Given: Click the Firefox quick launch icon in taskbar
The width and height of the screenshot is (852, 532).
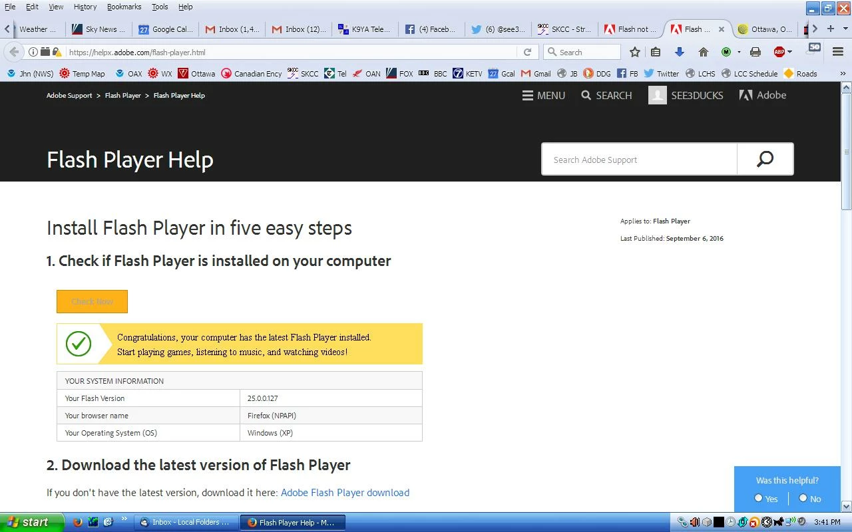Looking at the screenshot, I should point(77,522).
